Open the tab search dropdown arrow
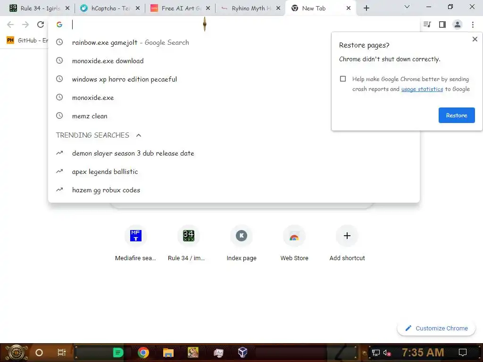Image resolution: width=483 pixels, height=362 pixels. pos(407,7)
